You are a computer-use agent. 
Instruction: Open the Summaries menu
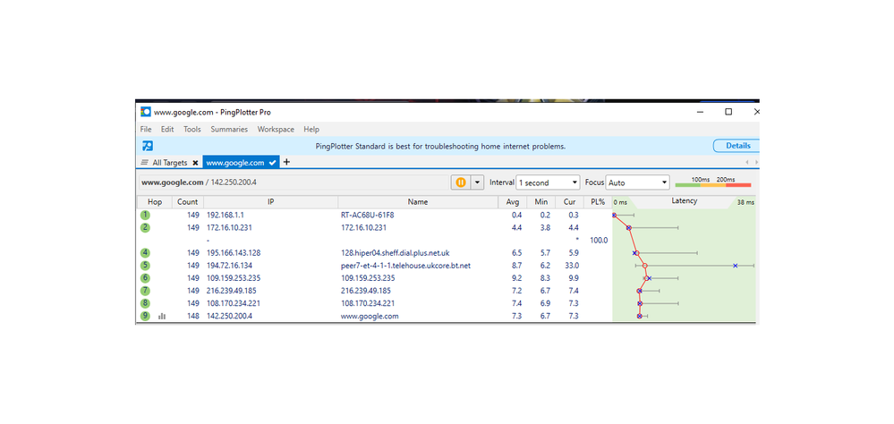click(x=229, y=130)
